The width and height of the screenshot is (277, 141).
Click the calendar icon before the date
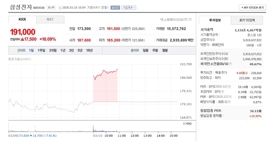pos(59,7)
